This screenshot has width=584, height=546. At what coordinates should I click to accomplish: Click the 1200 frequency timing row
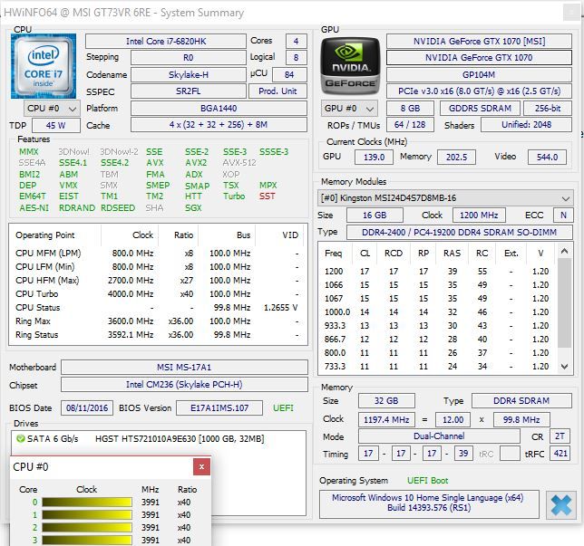coord(437,272)
